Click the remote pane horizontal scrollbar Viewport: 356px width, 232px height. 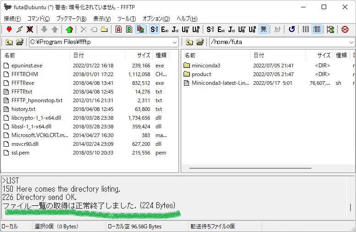pyautogui.click(x=267, y=168)
